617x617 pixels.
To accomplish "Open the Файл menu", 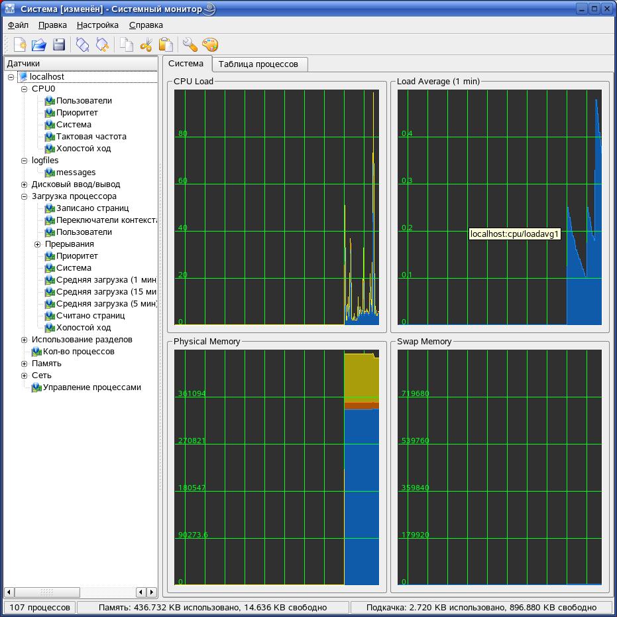I will (18, 25).
